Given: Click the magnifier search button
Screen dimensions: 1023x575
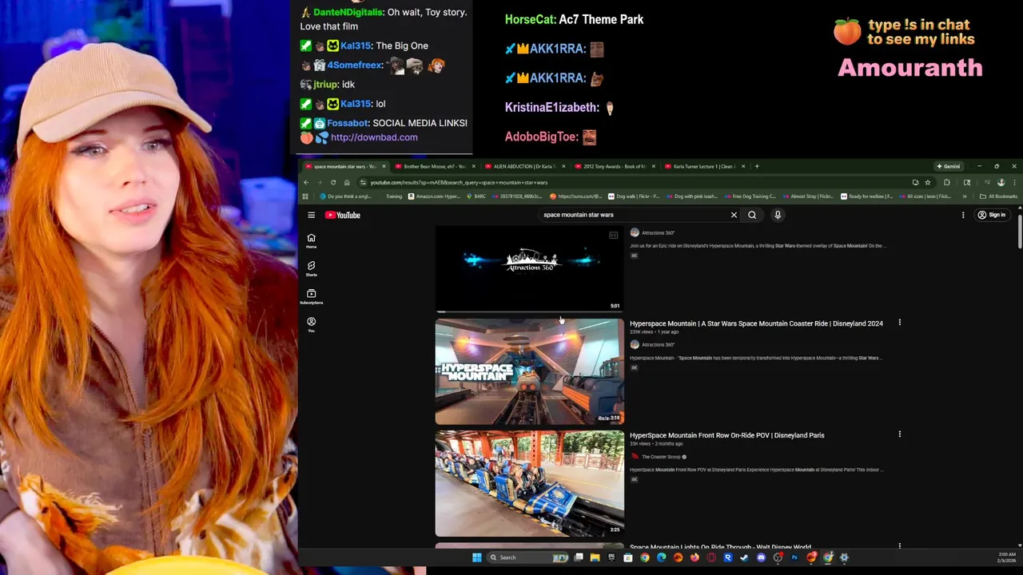Looking at the screenshot, I should point(752,215).
